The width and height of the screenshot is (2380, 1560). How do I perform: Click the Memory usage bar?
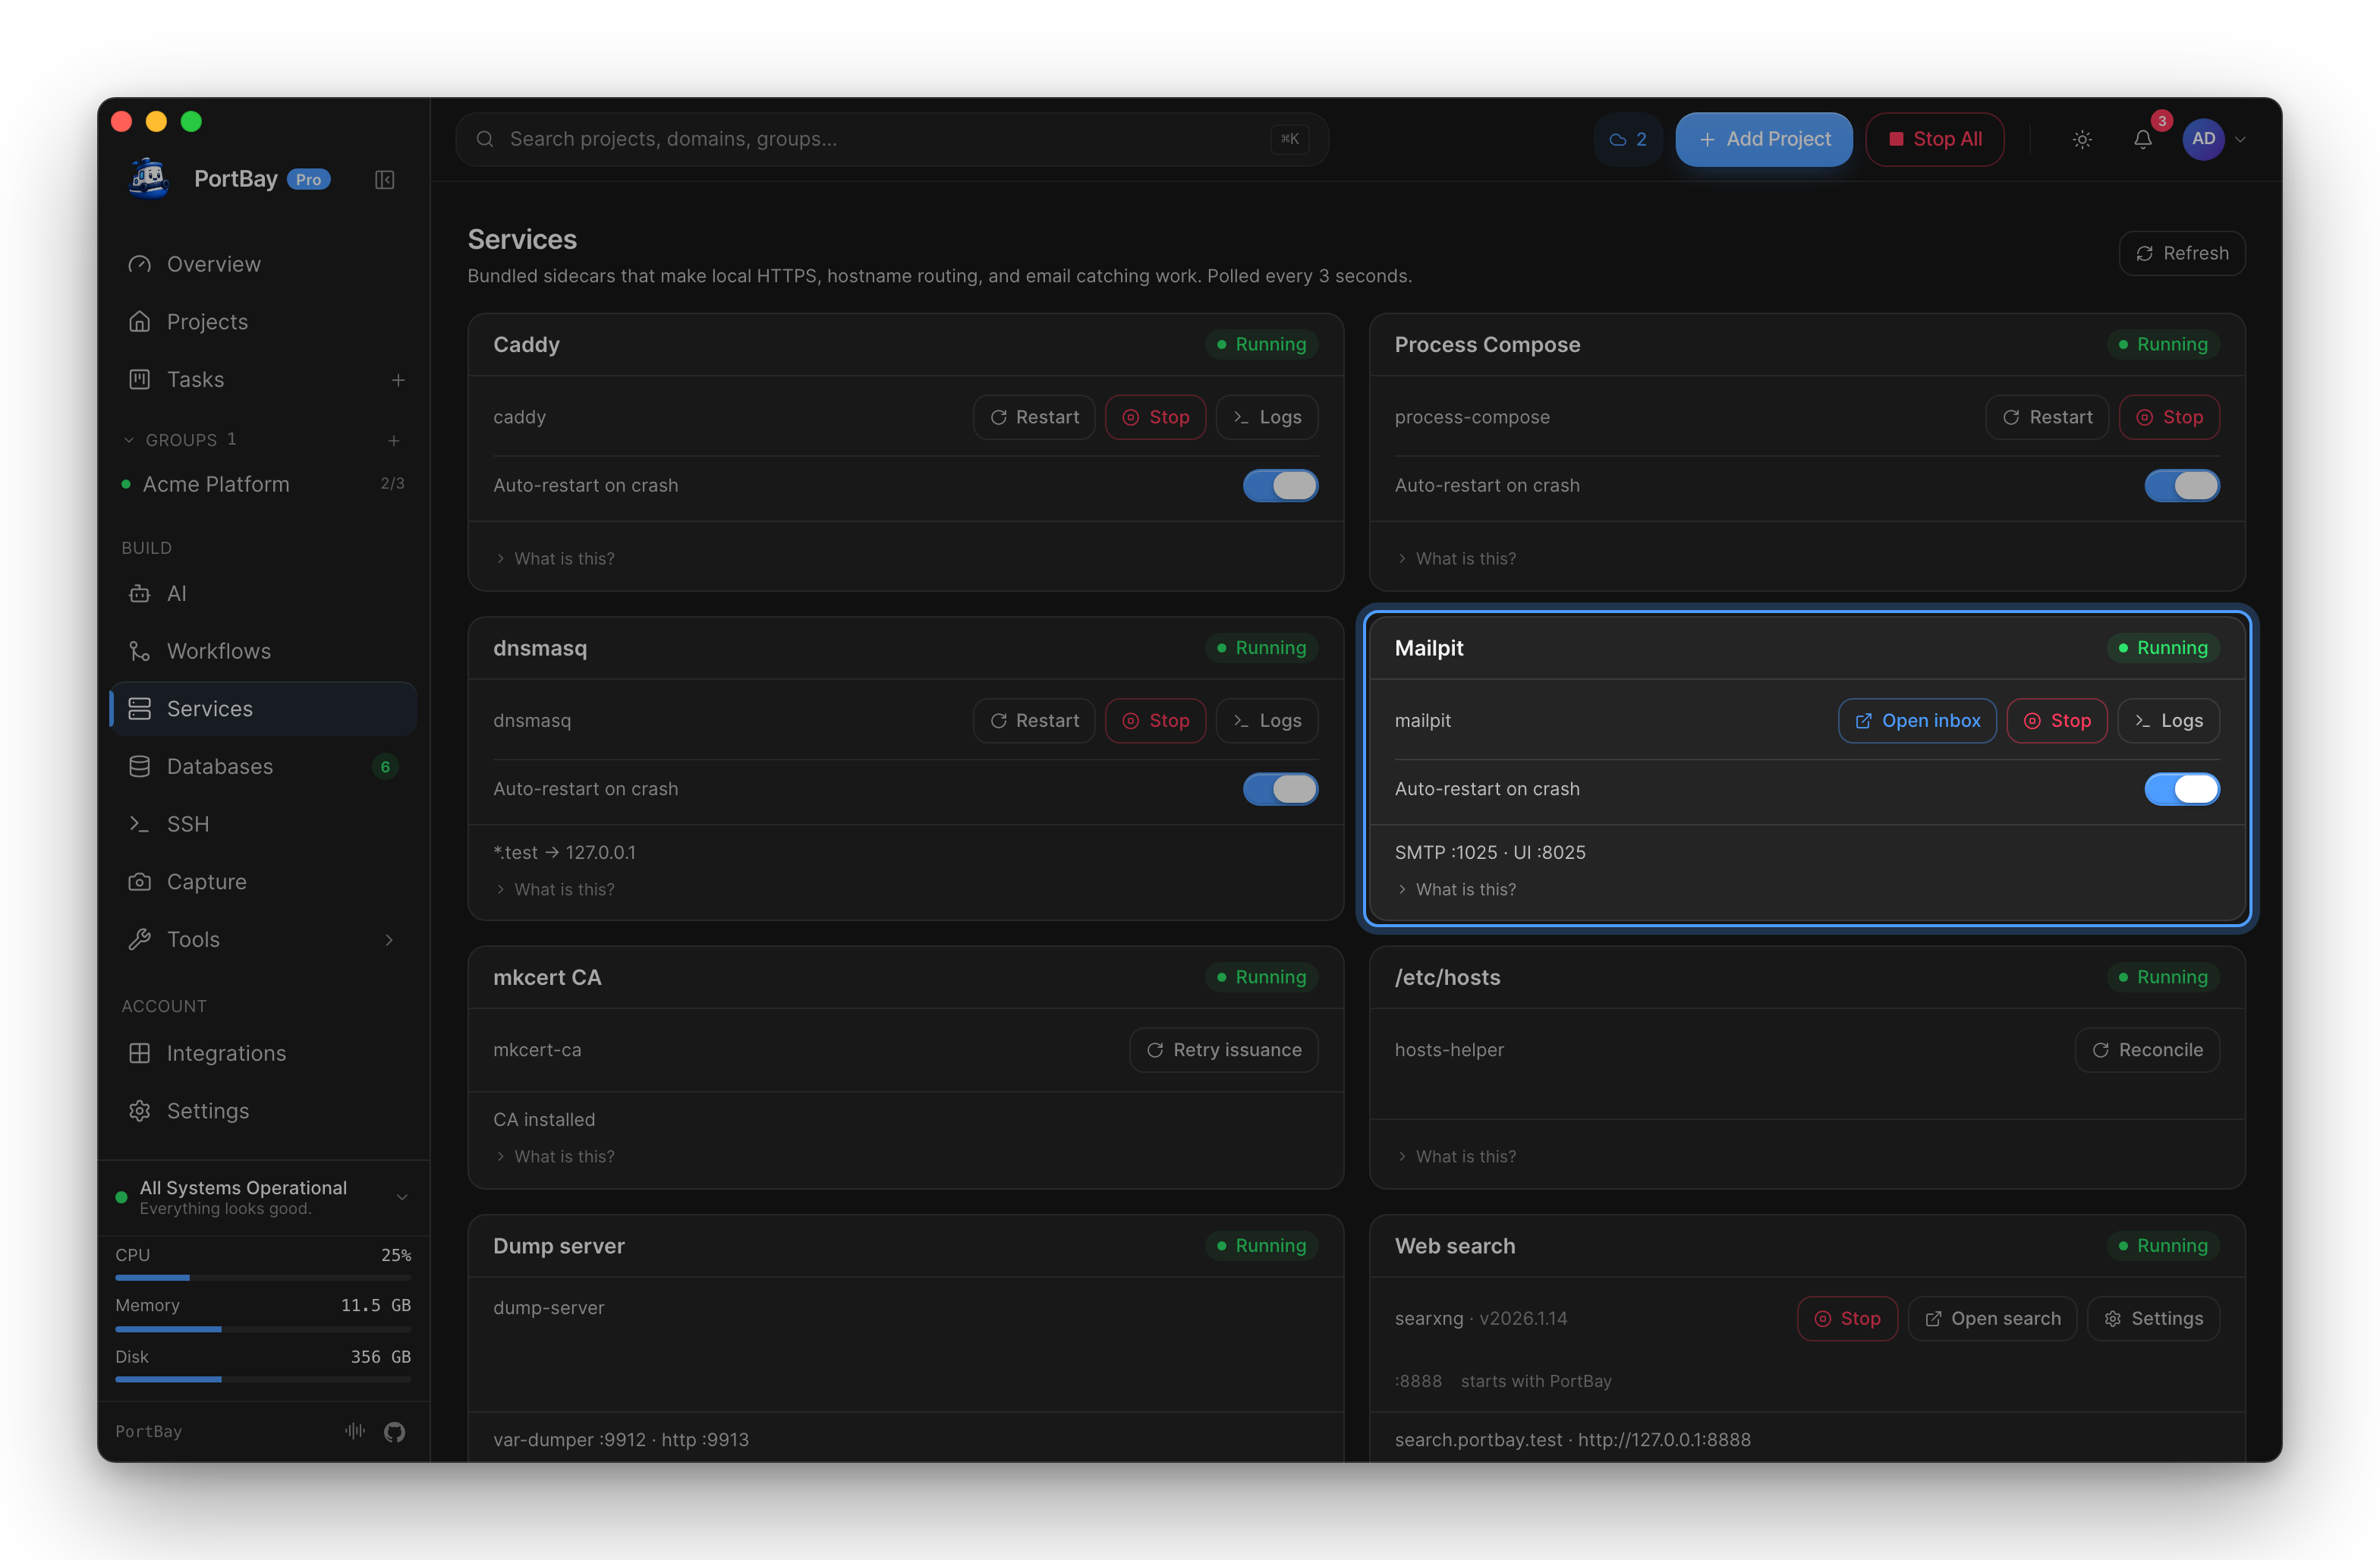pos(263,1329)
